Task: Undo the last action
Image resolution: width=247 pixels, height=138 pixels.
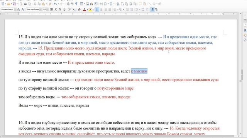Action: pyautogui.click(x=55, y=4)
